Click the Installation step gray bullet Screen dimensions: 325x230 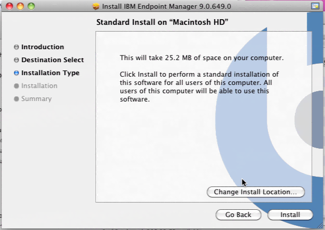[17, 86]
